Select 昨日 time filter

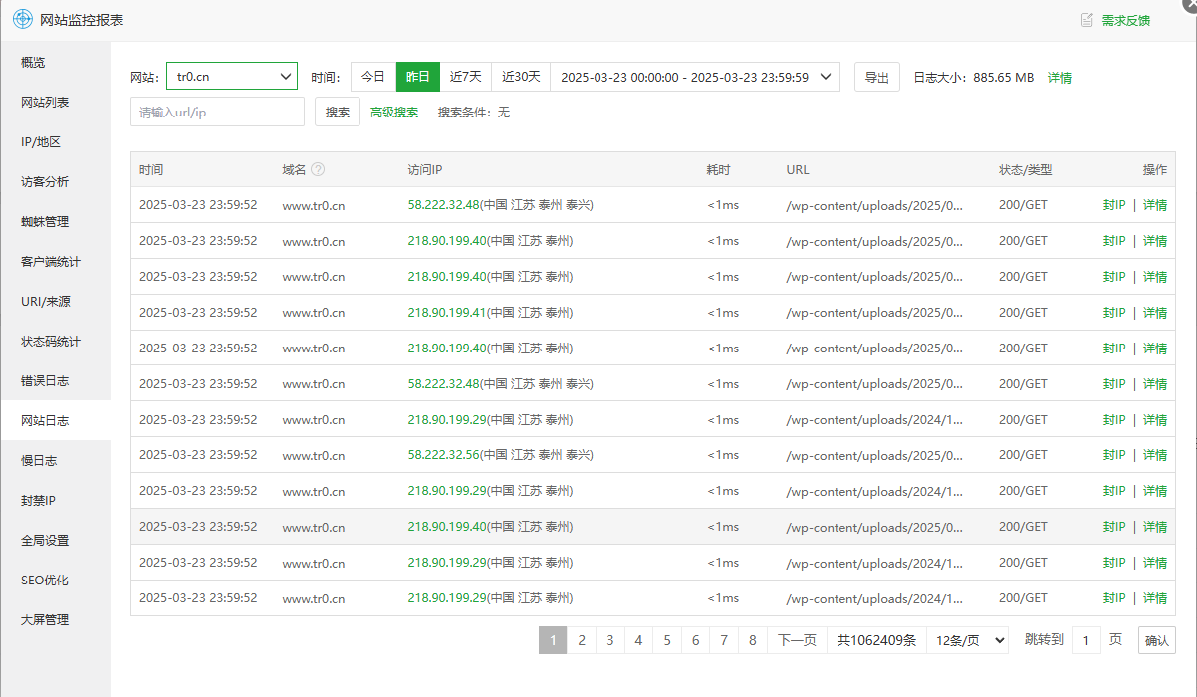coord(418,77)
